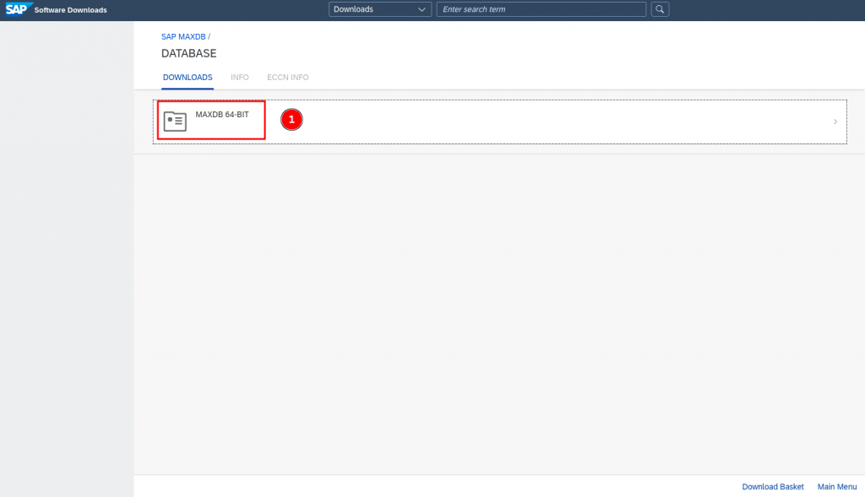Viewport: 865px width, 497px height.
Task: Switch to the DOWNLOADS tab
Action: click(x=188, y=78)
